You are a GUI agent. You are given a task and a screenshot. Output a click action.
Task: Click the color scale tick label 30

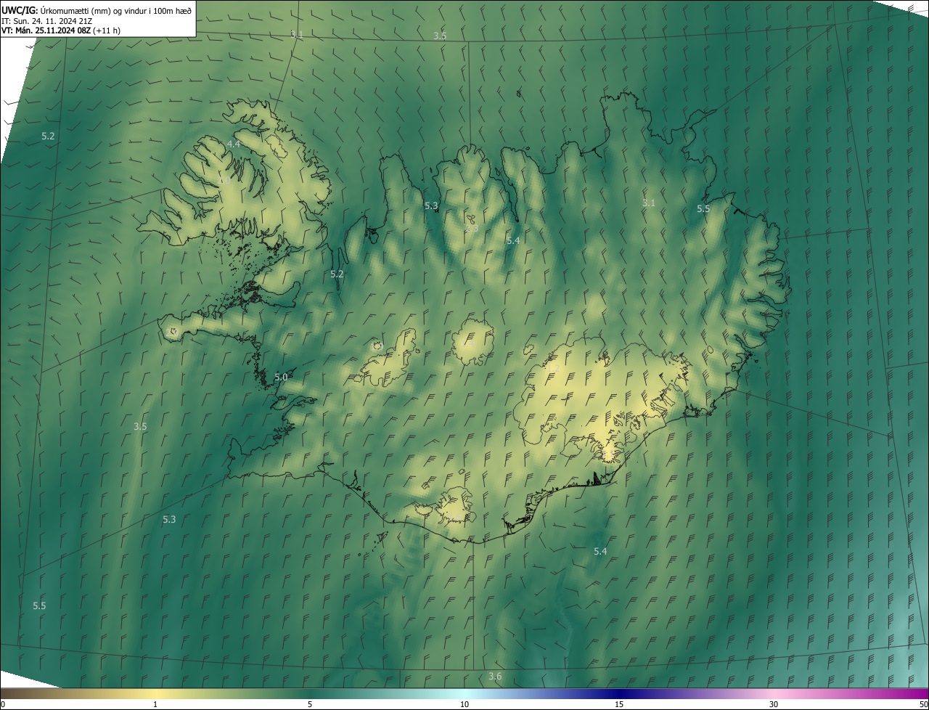point(774,705)
